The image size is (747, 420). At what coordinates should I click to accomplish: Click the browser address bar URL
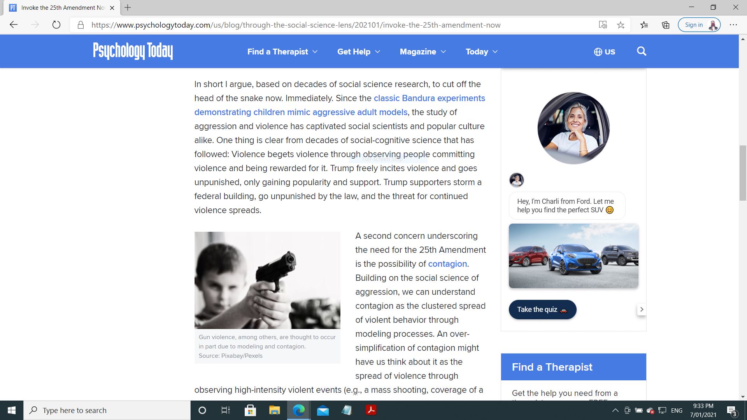(x=296, y=25)
